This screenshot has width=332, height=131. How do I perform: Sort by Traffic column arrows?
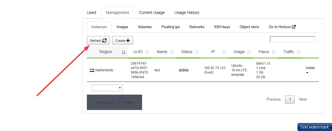tap(298, 52)
